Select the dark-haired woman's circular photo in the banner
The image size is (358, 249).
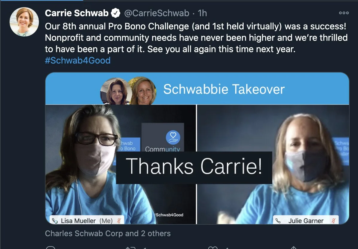(116, 91)
